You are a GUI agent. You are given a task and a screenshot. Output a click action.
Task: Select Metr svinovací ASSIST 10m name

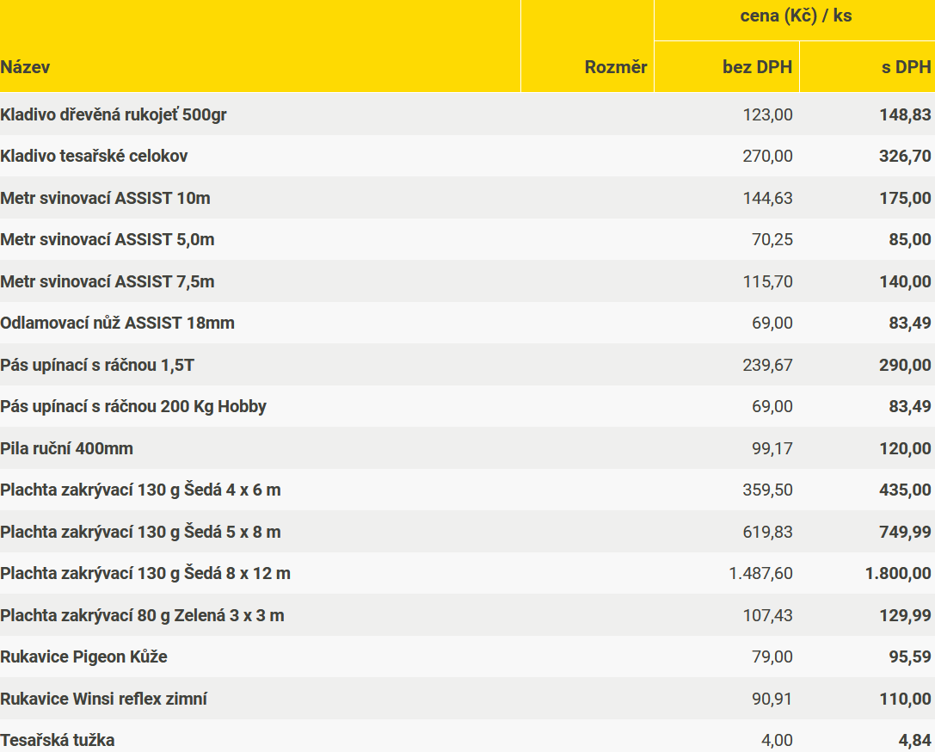pyautogui.click(x=105, y=198)
